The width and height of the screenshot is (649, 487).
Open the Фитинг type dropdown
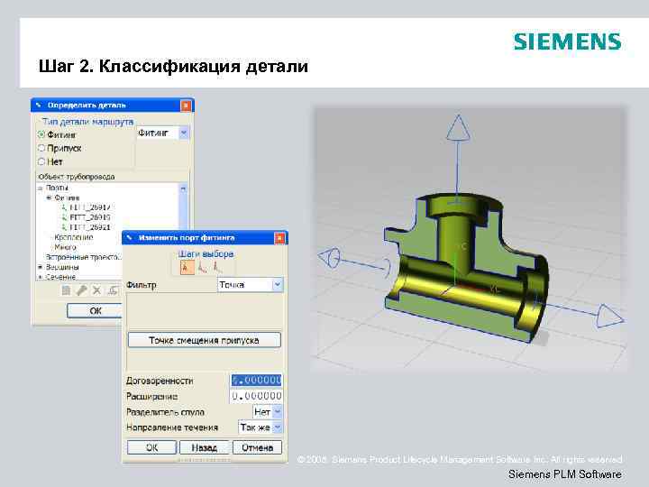pyautogui.click(x=183, y=133)
